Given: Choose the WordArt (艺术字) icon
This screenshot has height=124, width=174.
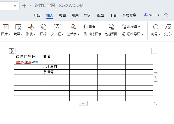Looking at the screenshot, I should pyautogui.click(x=73, y=27).
